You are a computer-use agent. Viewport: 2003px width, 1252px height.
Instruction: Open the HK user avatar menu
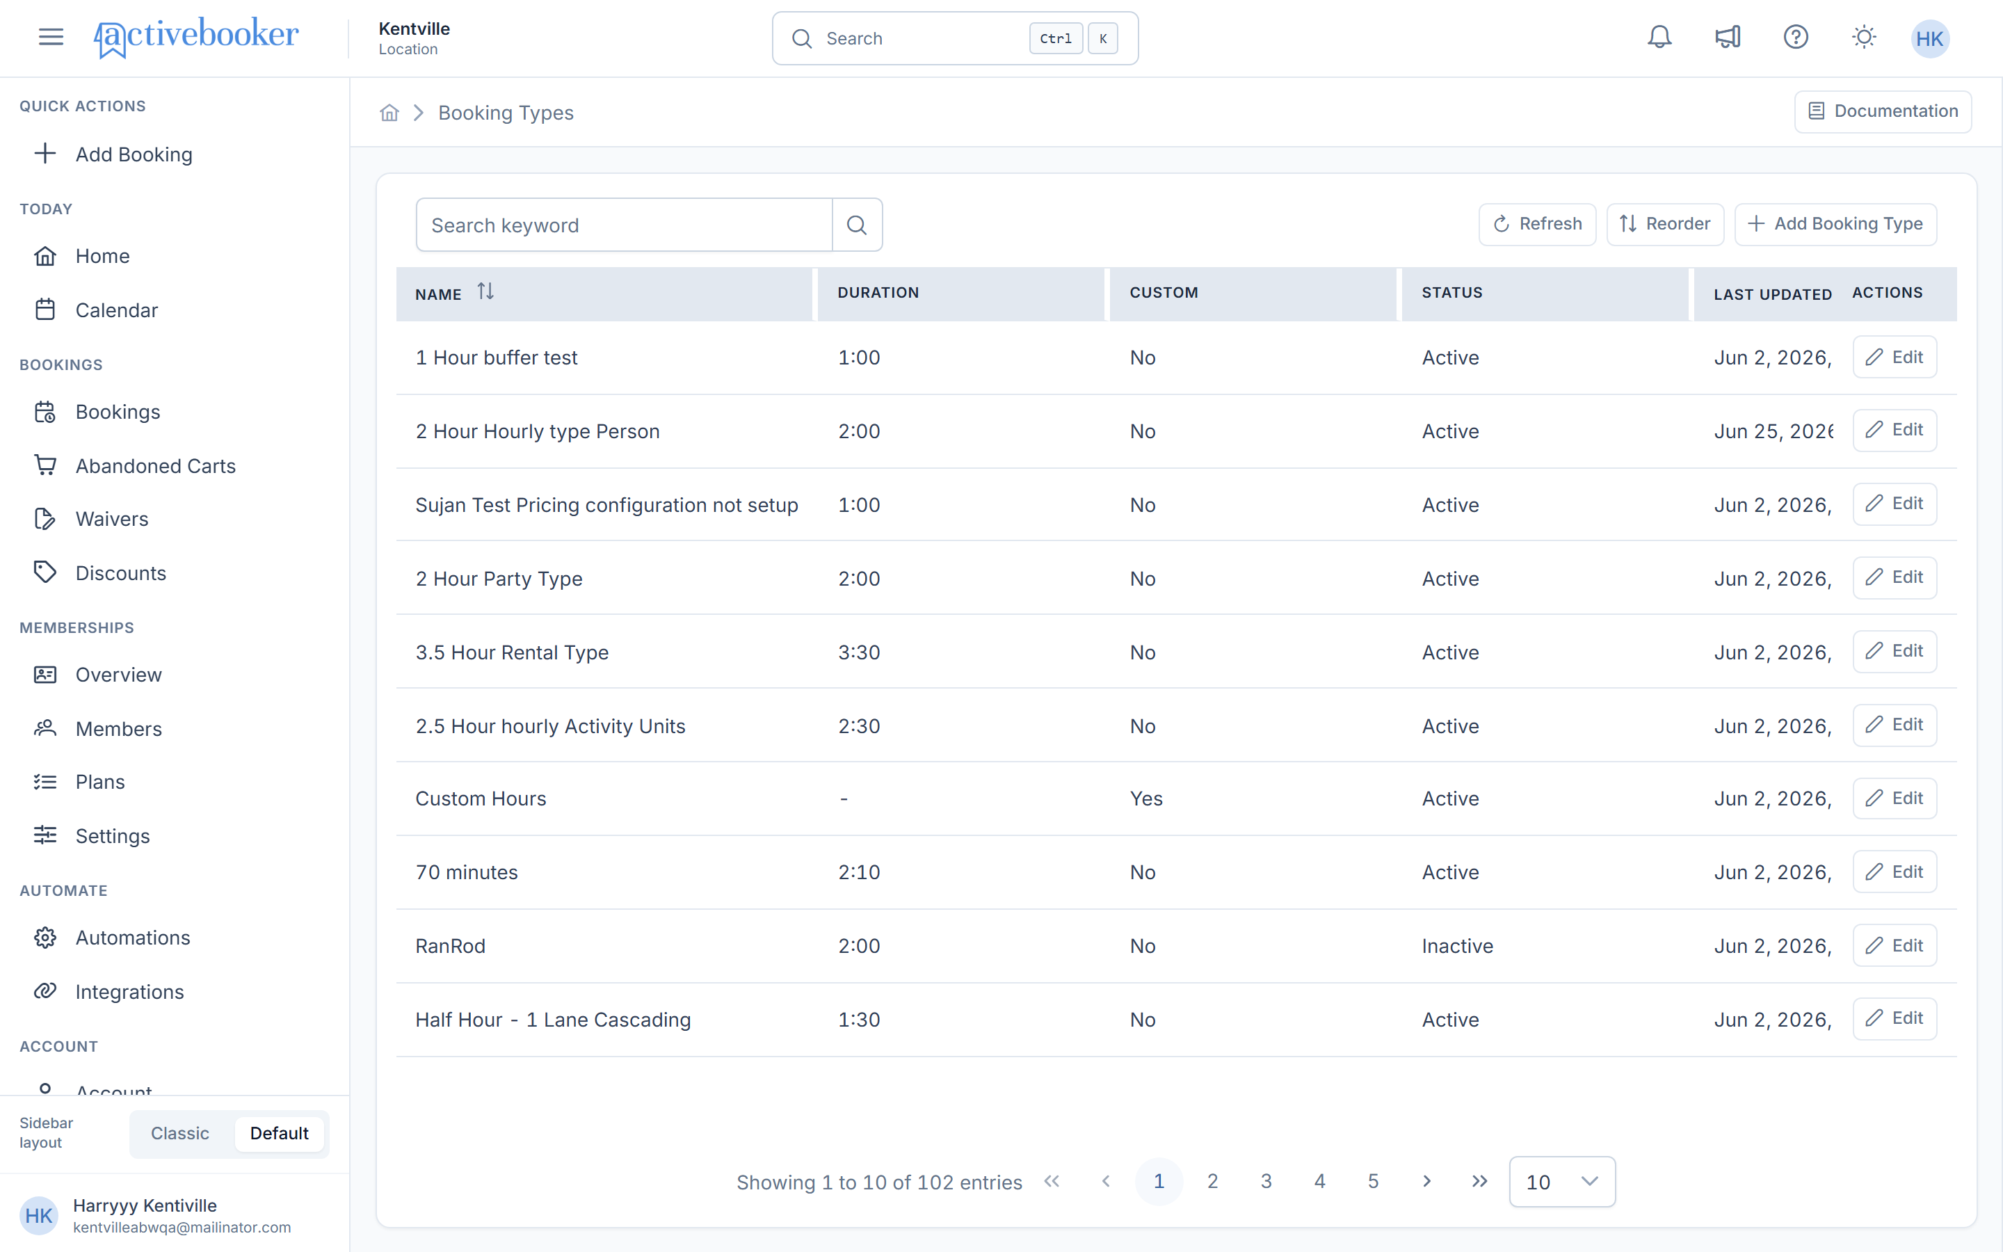(1929, 38)
